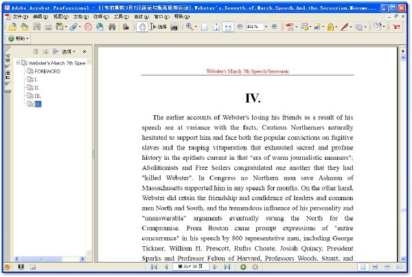
Task: Select the bookmark labeled III.
Action: coord(38,96)
